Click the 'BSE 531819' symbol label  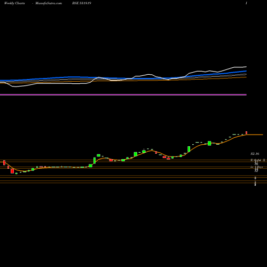(82, 3)
